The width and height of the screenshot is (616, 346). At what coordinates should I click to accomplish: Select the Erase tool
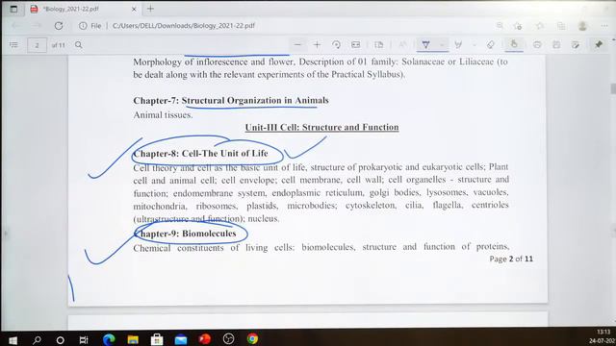tap(490, 45)
